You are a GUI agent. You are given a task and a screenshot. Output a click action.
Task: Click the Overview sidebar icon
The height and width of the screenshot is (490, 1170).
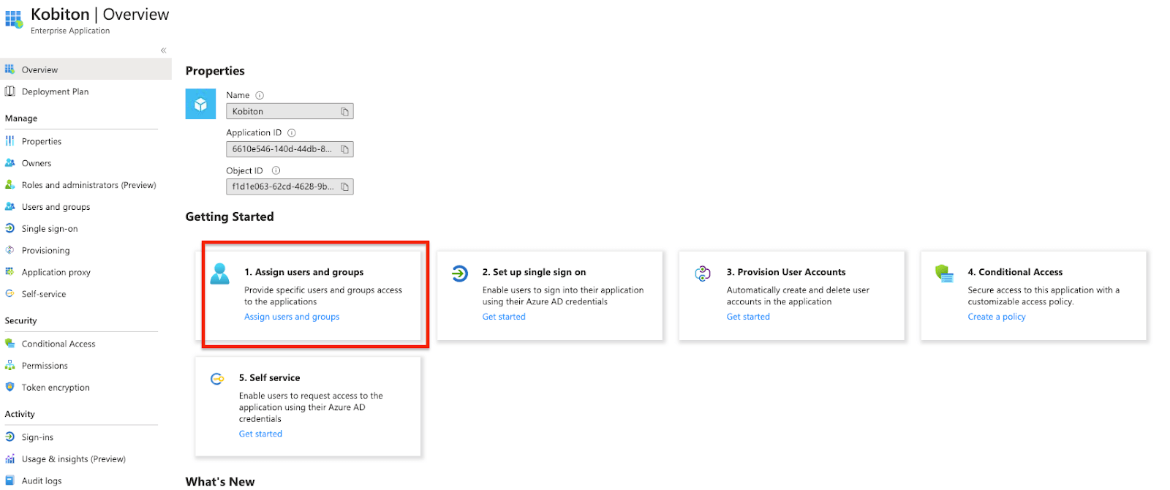click(10, 69)
